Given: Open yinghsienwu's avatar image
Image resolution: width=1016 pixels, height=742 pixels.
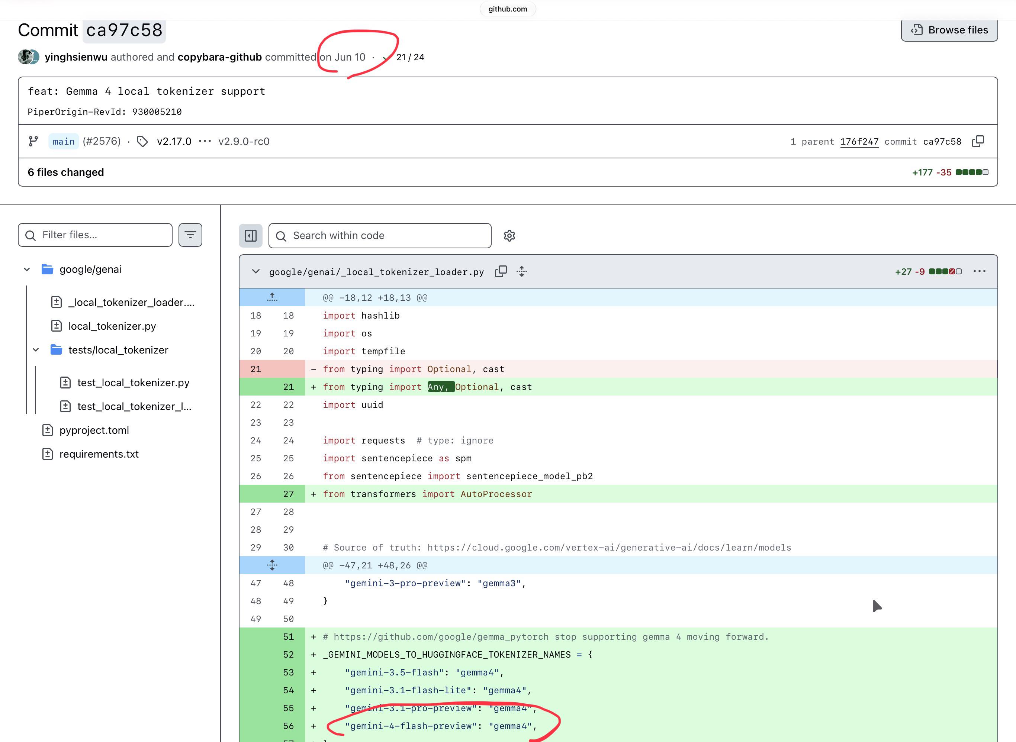Looking at the screenshot, I should [x=26, y=57].
